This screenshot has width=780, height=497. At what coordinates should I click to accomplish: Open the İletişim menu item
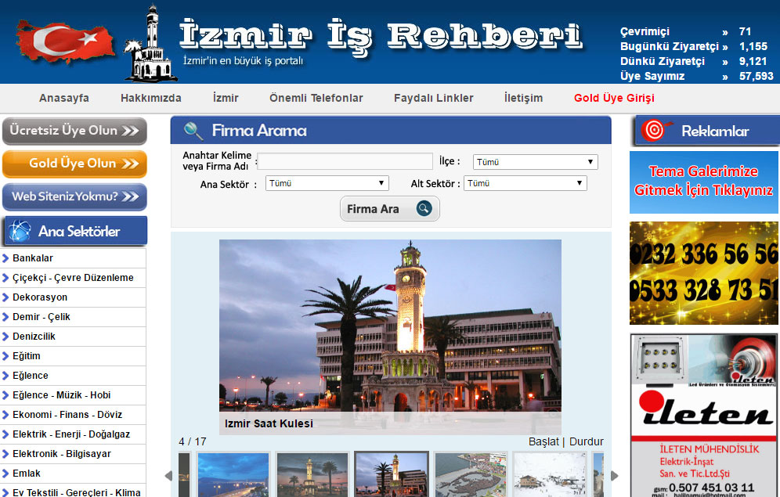click(x=523, y=98)
